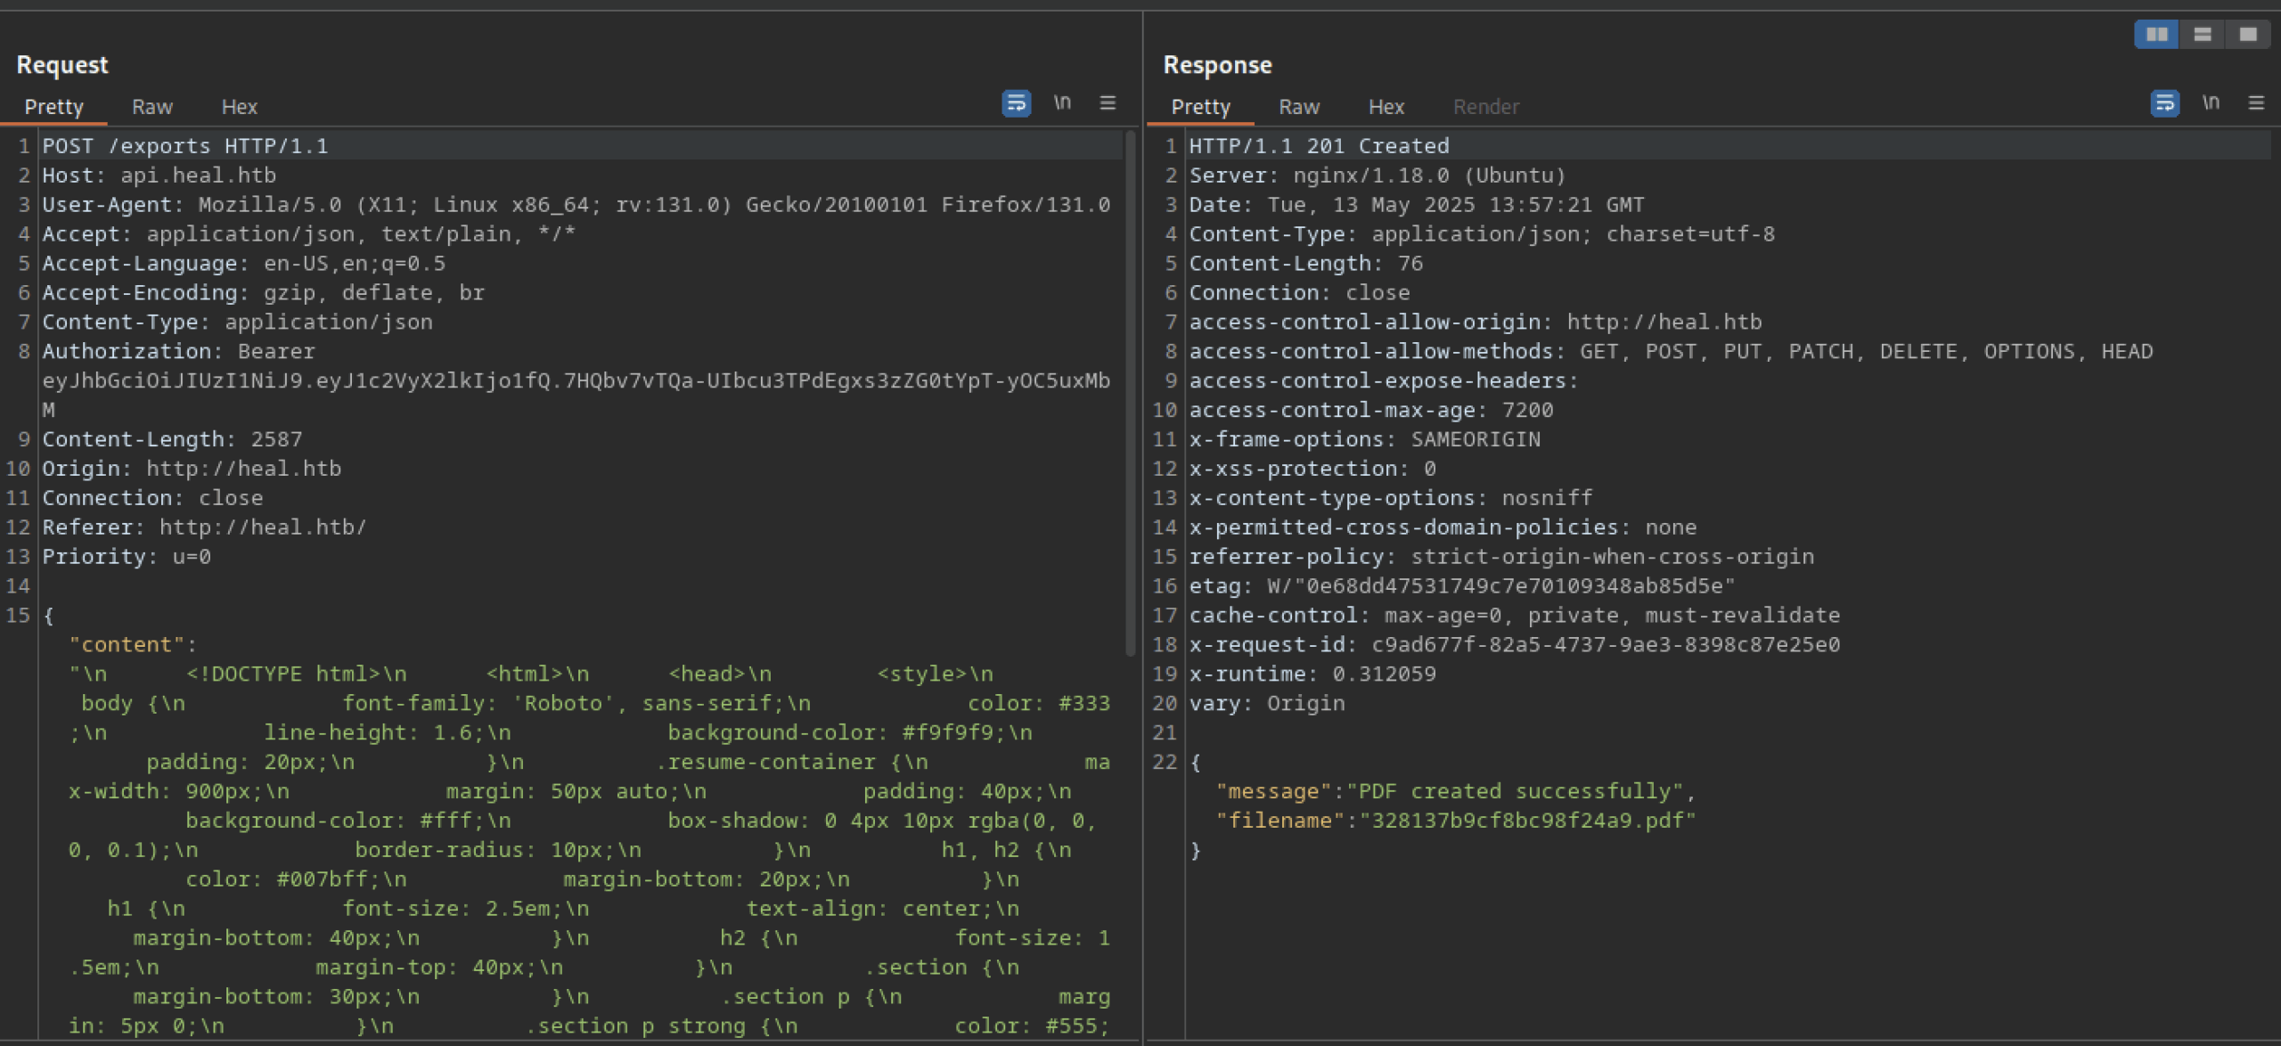Select combined single-pane layout icon

coord(2248,35)
